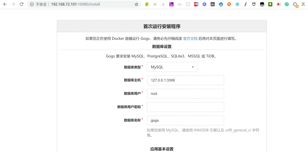308x152 pixels.
Task: Open the 数据库类型 MySQL dropdown
Action: tap(172, 67)
